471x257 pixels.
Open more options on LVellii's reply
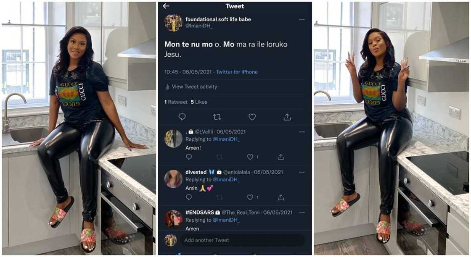coord(302,132)
